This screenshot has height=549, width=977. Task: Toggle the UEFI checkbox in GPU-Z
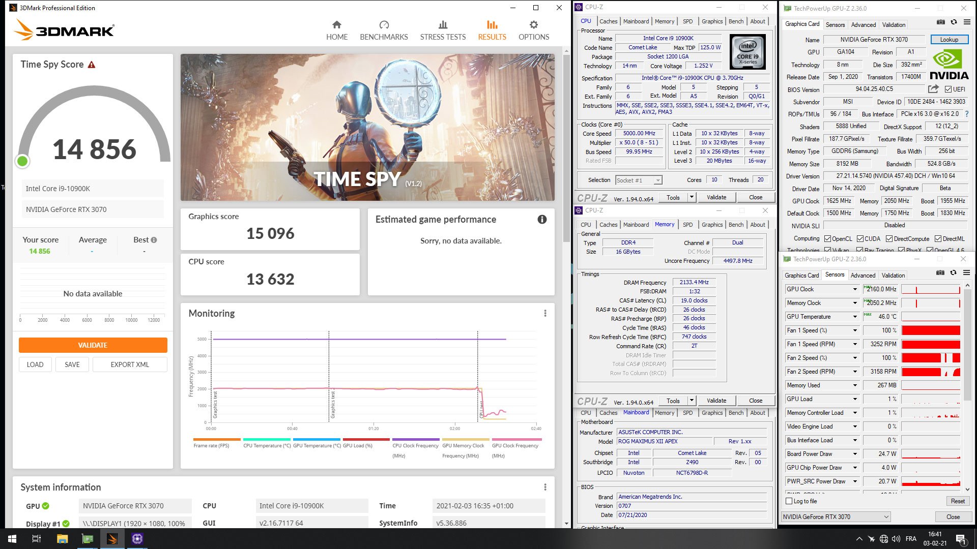(x=948, y=89)
